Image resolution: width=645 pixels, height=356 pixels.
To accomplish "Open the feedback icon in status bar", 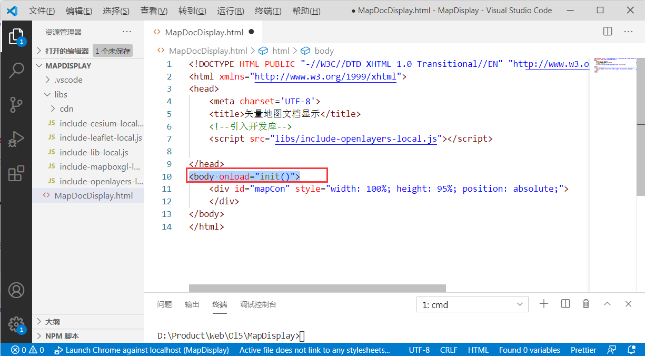I will [x=612, y=350].
